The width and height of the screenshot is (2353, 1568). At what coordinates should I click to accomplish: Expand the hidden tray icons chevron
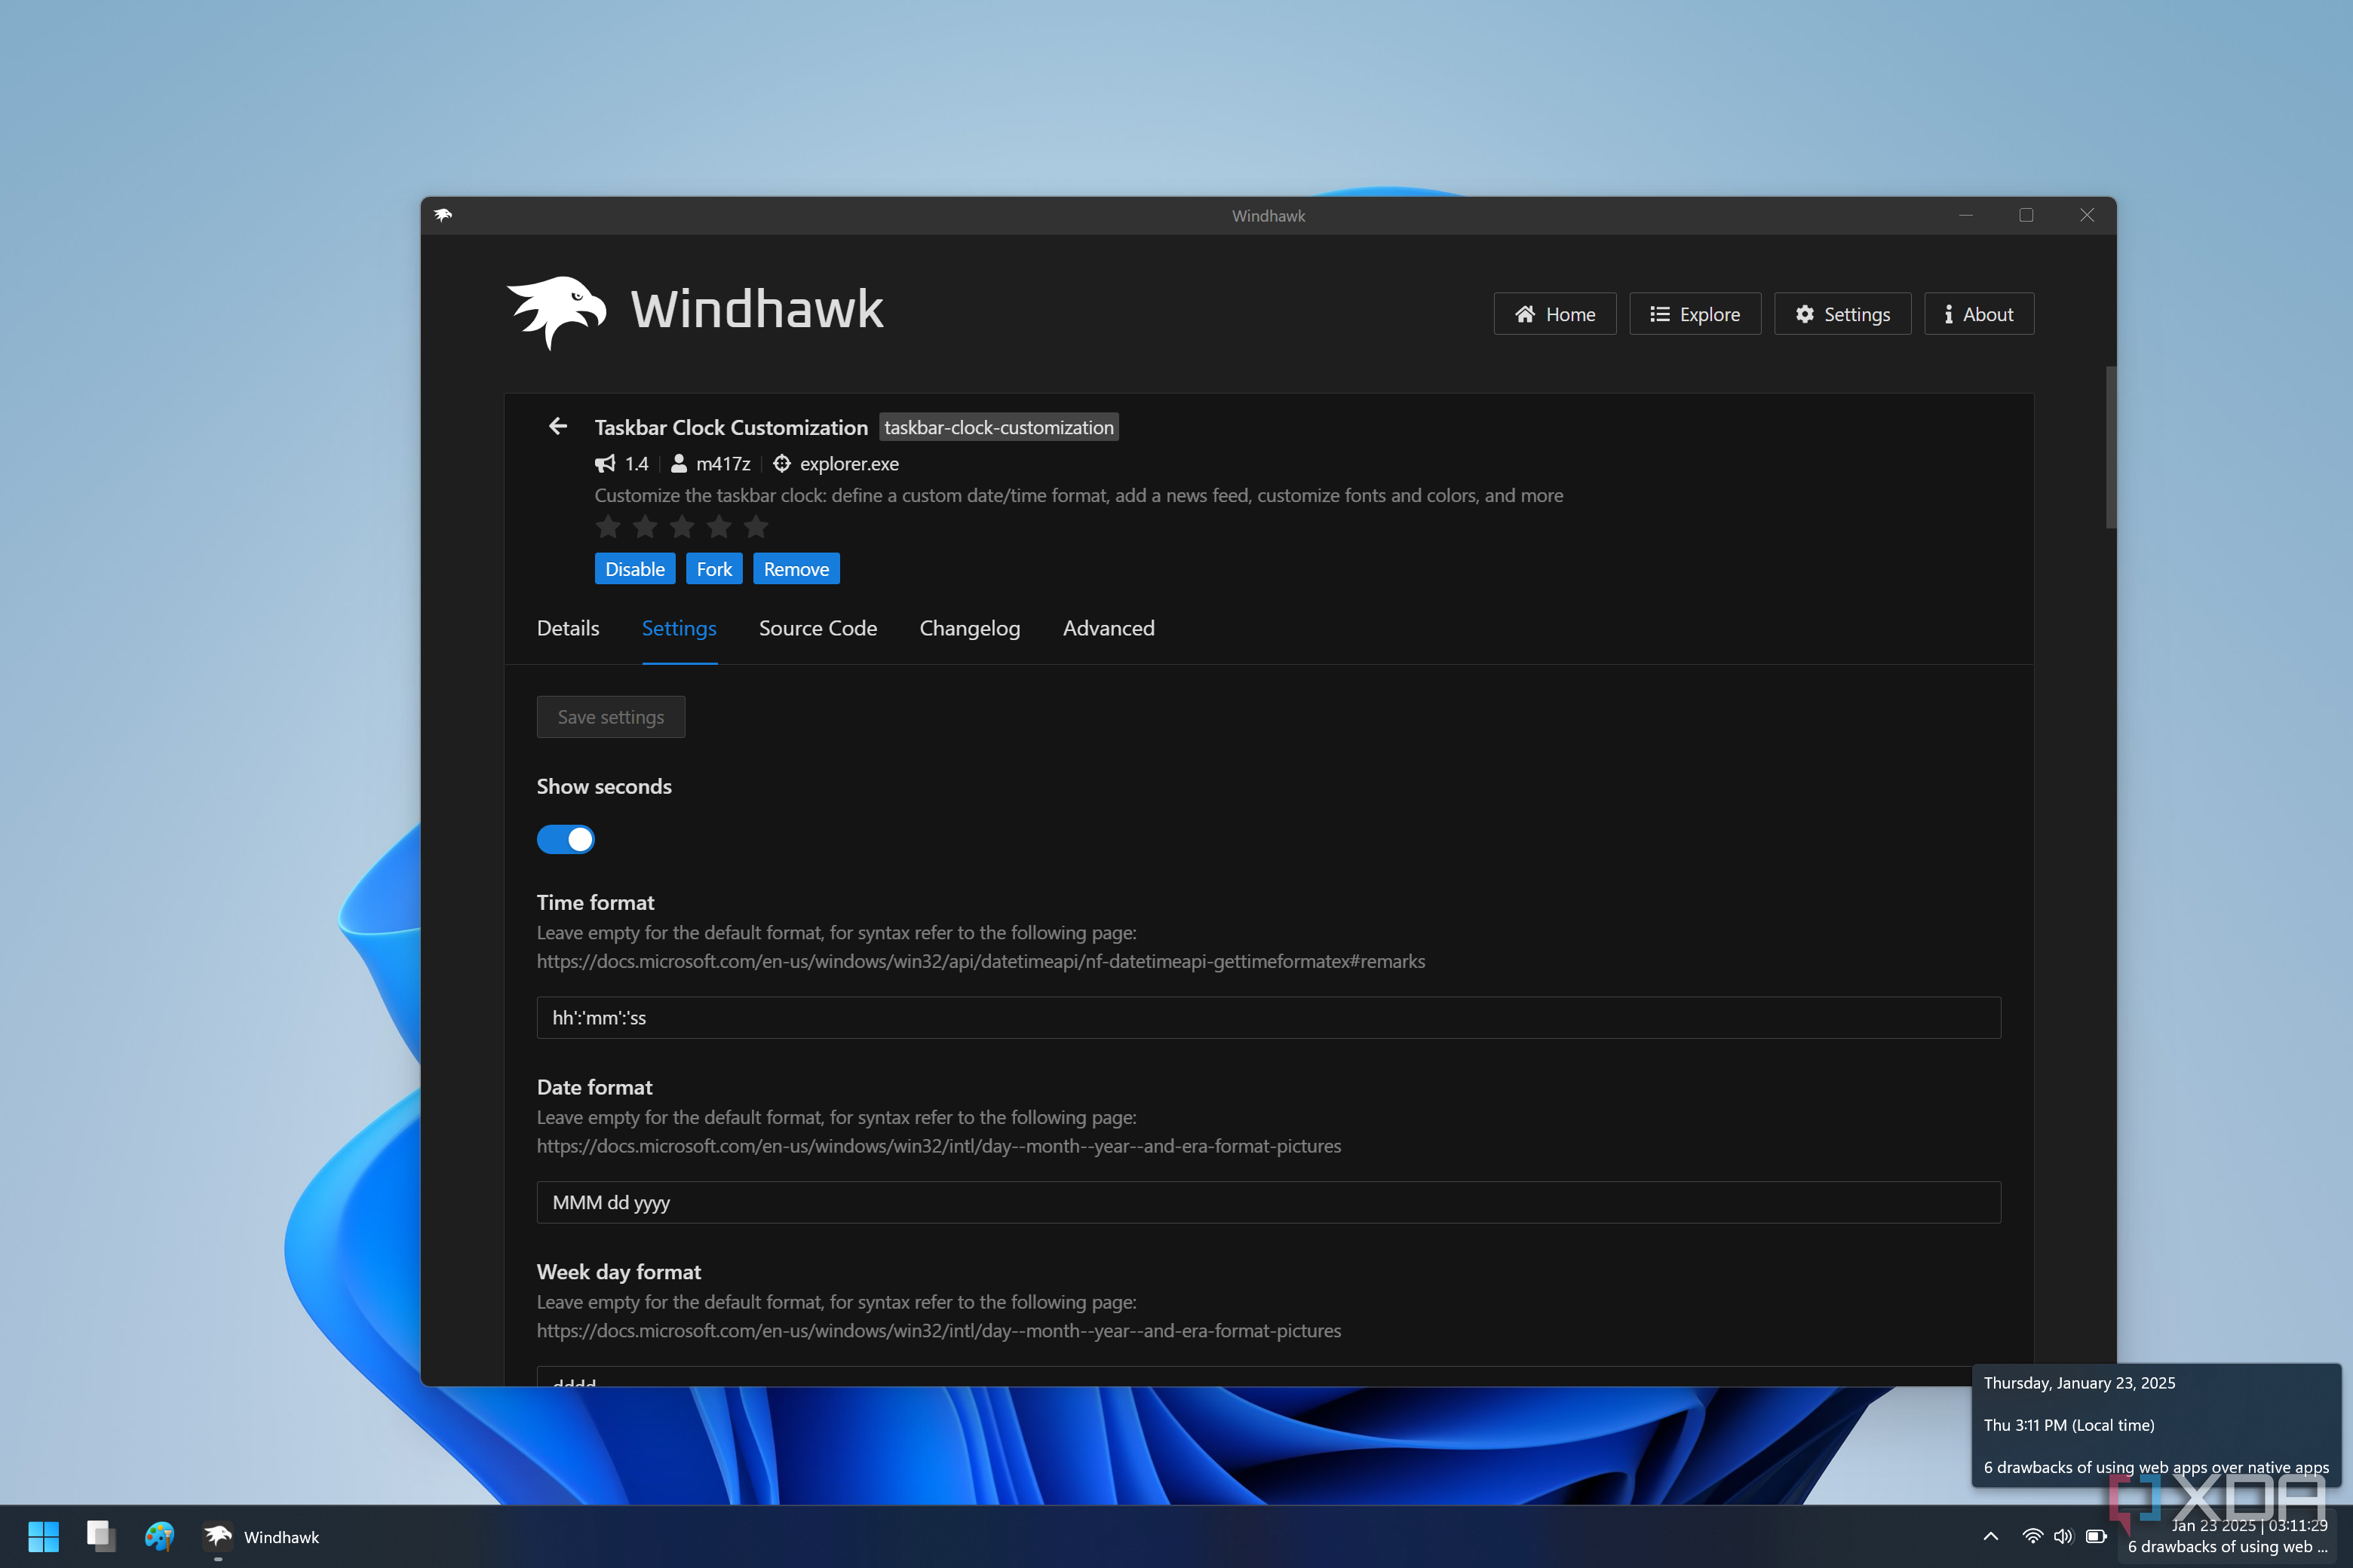click(1991, 1536)
